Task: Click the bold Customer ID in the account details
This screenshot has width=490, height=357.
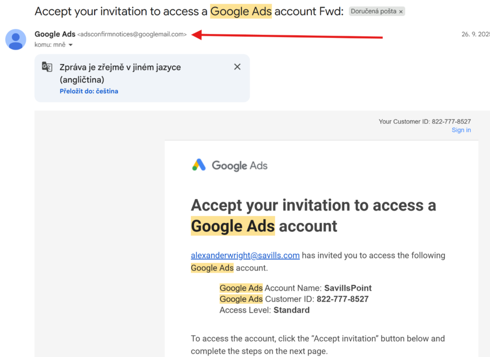Action: 342,299
